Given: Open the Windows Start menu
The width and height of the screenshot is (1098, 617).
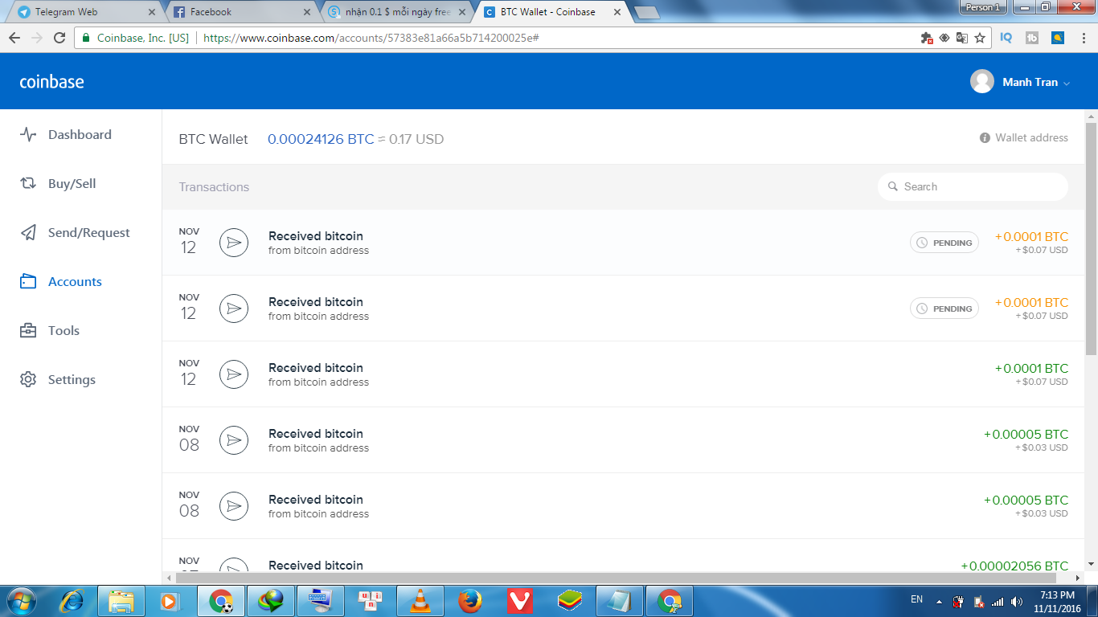Looking at the screenshot, I should coord(23,601).
